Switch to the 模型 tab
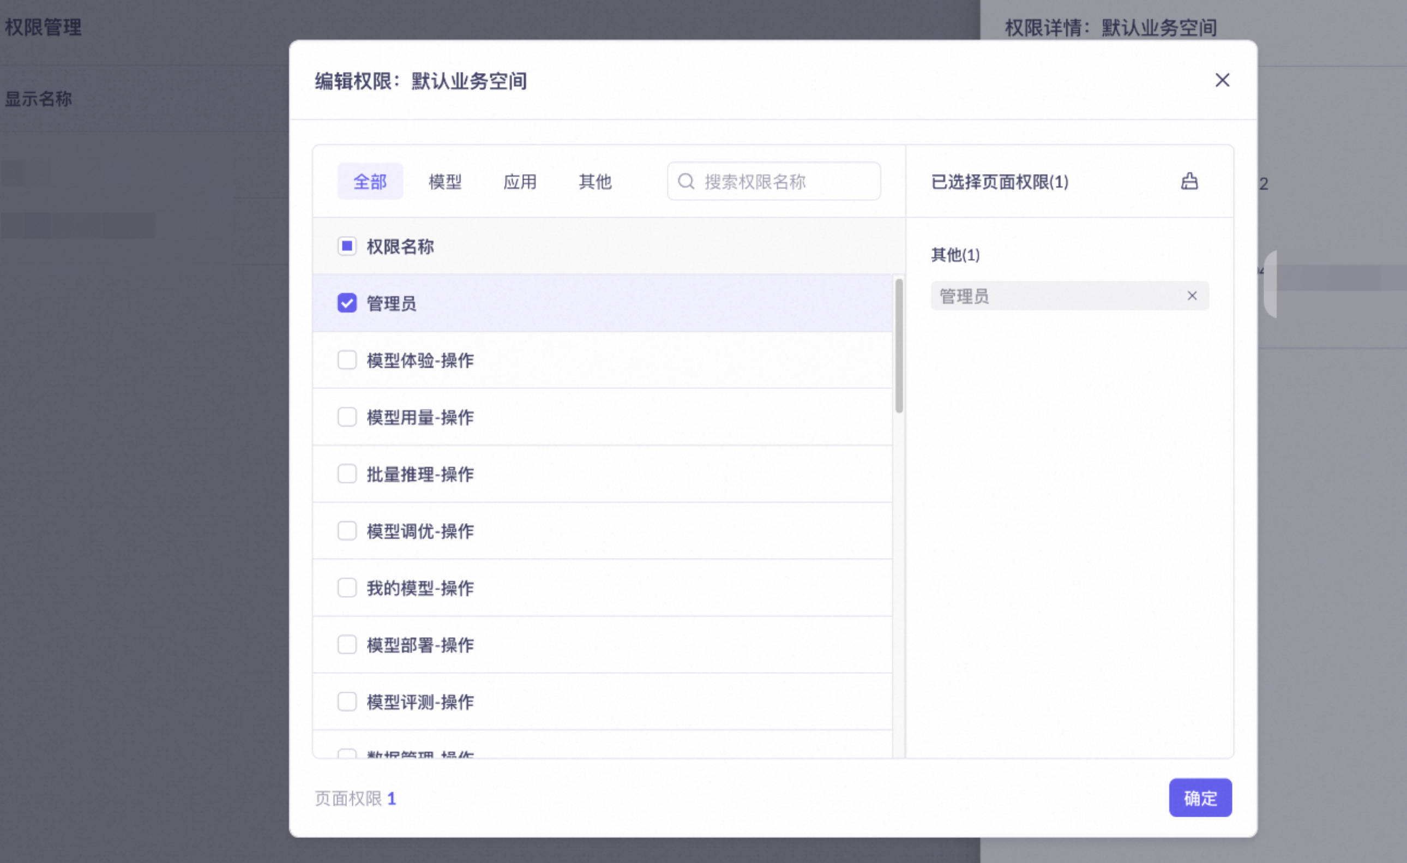 (445, 182)
